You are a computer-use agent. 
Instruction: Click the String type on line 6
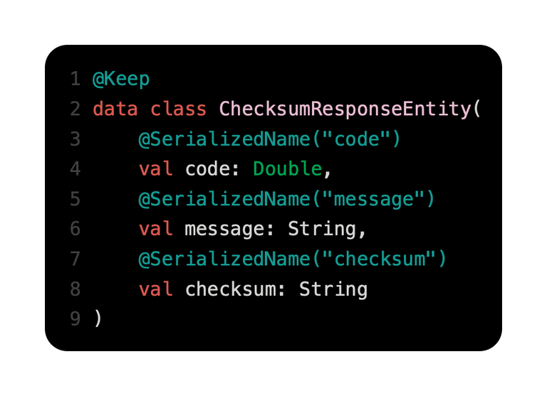click(x=322, y=230)
